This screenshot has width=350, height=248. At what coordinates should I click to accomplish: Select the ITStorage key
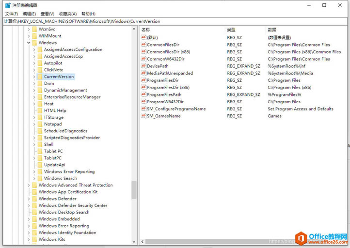[x=54, y=117]
